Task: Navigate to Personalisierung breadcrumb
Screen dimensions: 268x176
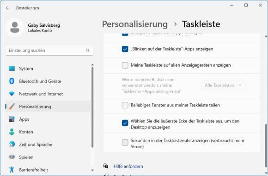Action: tap(135, 24)
